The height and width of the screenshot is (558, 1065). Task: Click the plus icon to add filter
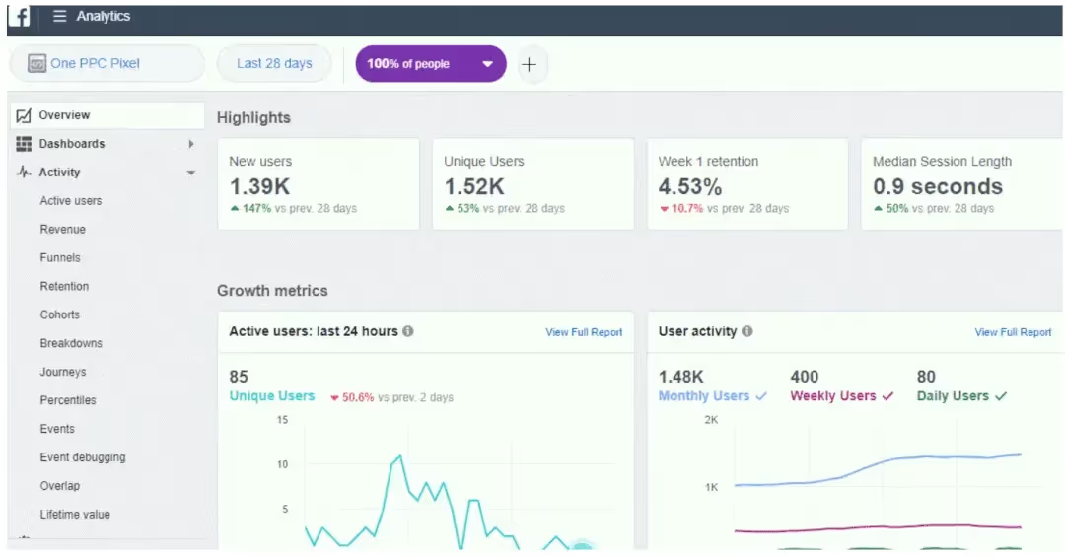pos(530,64)
